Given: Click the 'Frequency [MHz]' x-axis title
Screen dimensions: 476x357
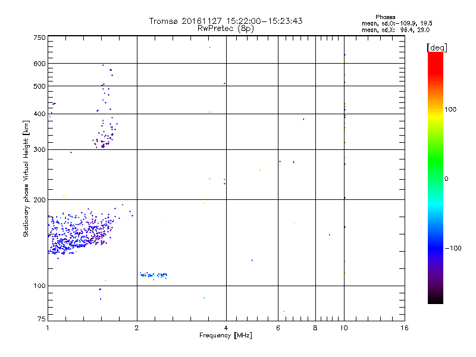Looking at the screenshot, I should pyautogui.click(x=226, y=336).
